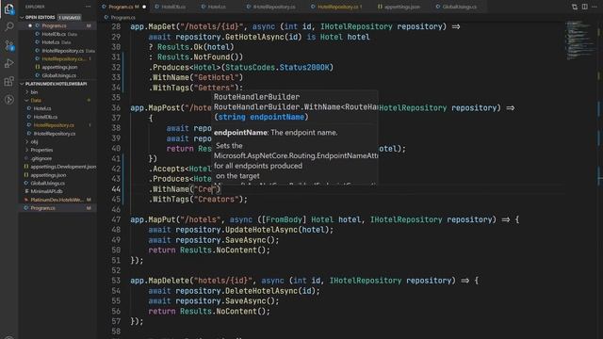The image size is (603, 339).
Task: Collapse the PlatinumDev.HotelsWebApi project section
Action: click(x=22, y=84)
